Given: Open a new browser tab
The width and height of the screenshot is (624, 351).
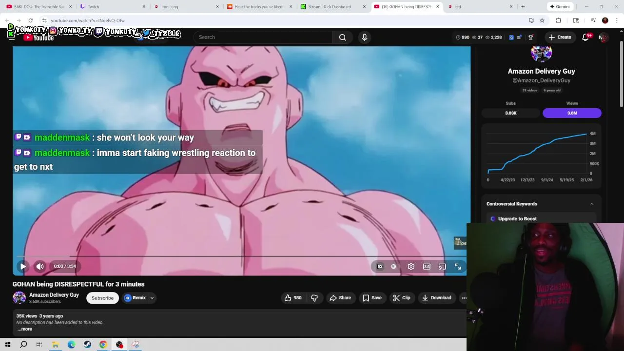Looking at the screenshot, I should [x=523, y=7].
